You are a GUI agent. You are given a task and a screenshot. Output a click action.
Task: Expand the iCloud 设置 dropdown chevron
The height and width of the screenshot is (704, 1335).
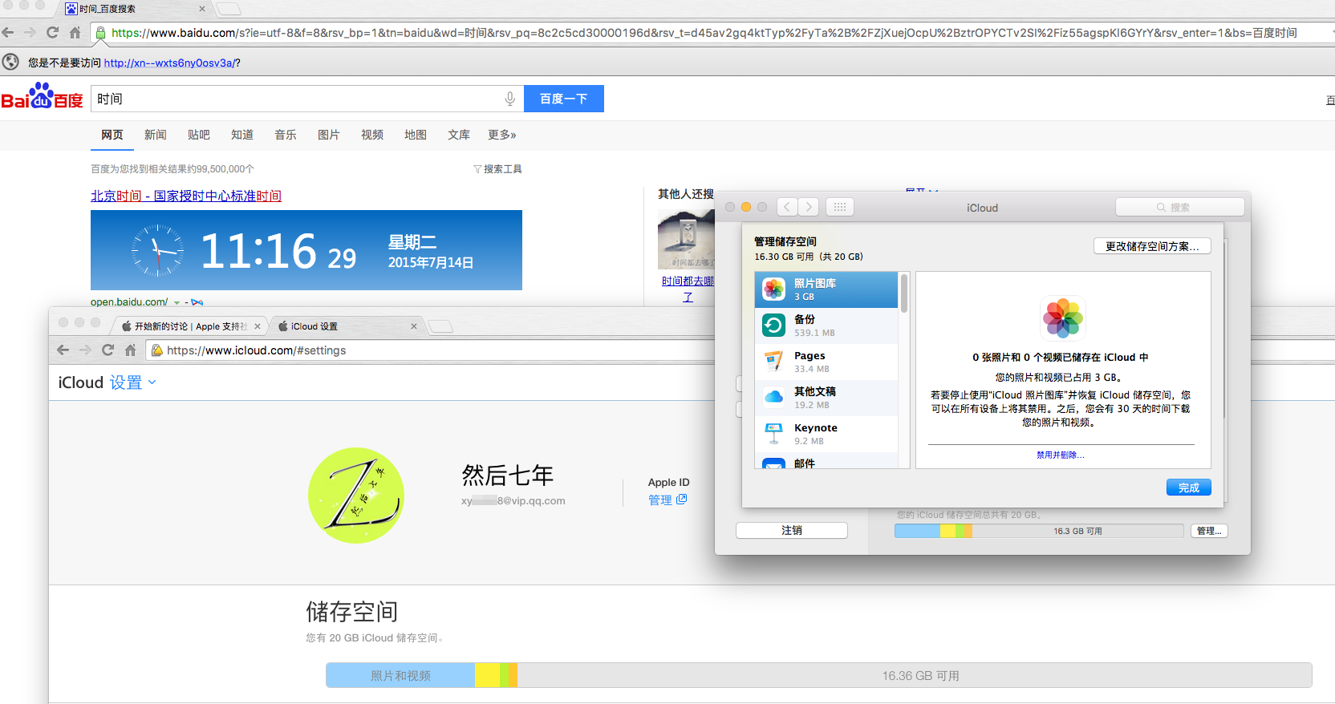click(x=152, y=382)
